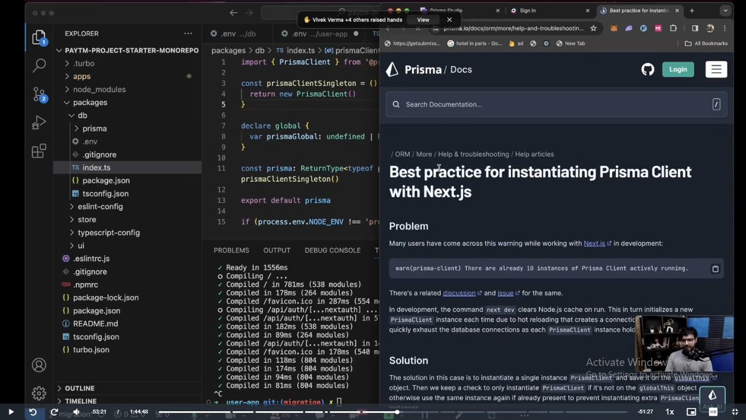The width and height of the screenshot is (746, 420).
Task: Open a new Chrome tab with plus
Action: tap(692, 11)
